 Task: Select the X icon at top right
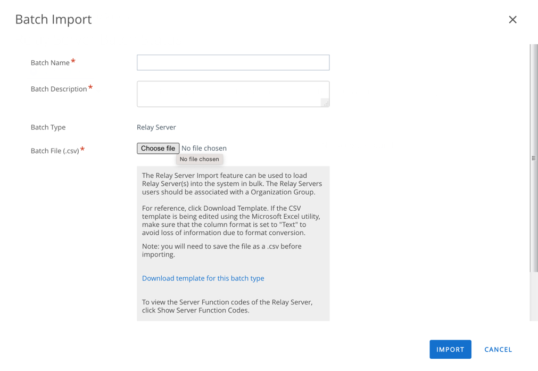[x=512, y=19]
